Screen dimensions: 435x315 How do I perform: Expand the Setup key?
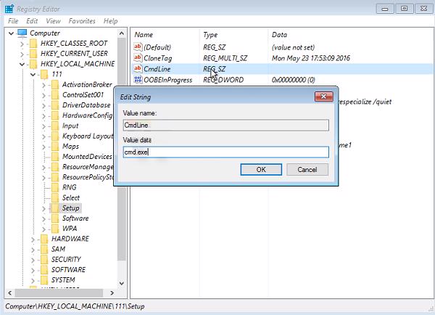coord(43,208)
